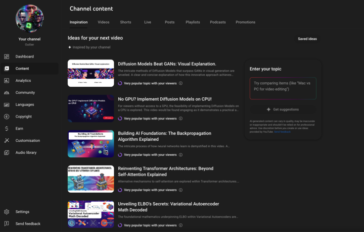This screenshot has width=364, height=232.
Task: Open Reinventing Transformer Architectures idea title
Action: point(165,171)
